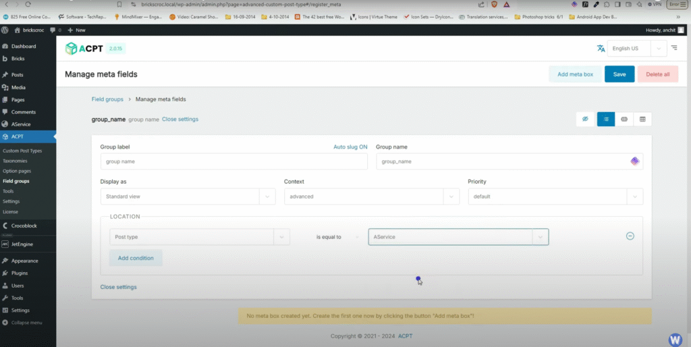This screenshot has height=347, width=691.
Task: Open the Field groups breadcrumb link
Action: pyautogui.click(x=107, y=99)
